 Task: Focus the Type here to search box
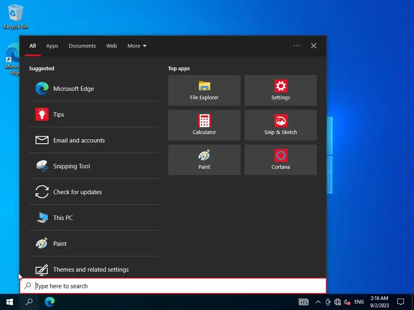point(173,286)
